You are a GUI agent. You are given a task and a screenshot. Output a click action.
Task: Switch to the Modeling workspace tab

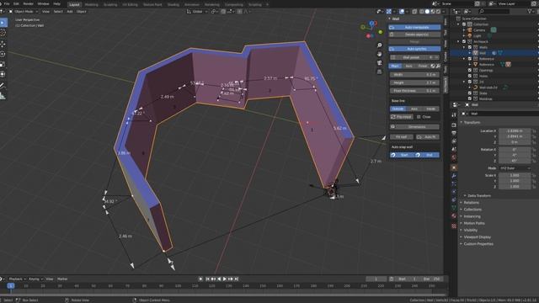point(91,4)
